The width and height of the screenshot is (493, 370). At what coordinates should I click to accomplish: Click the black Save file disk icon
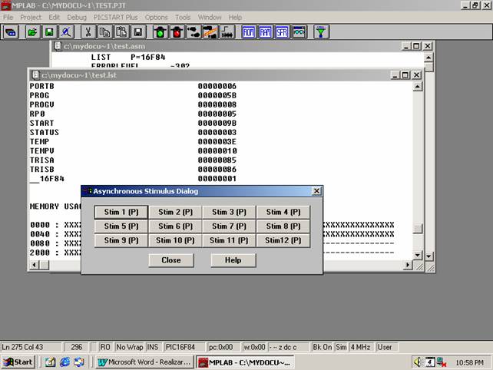point(138,32)
